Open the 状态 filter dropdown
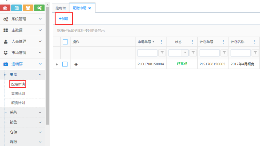The height and width of the screenshot is (146, 260). (x=185, y=53)
